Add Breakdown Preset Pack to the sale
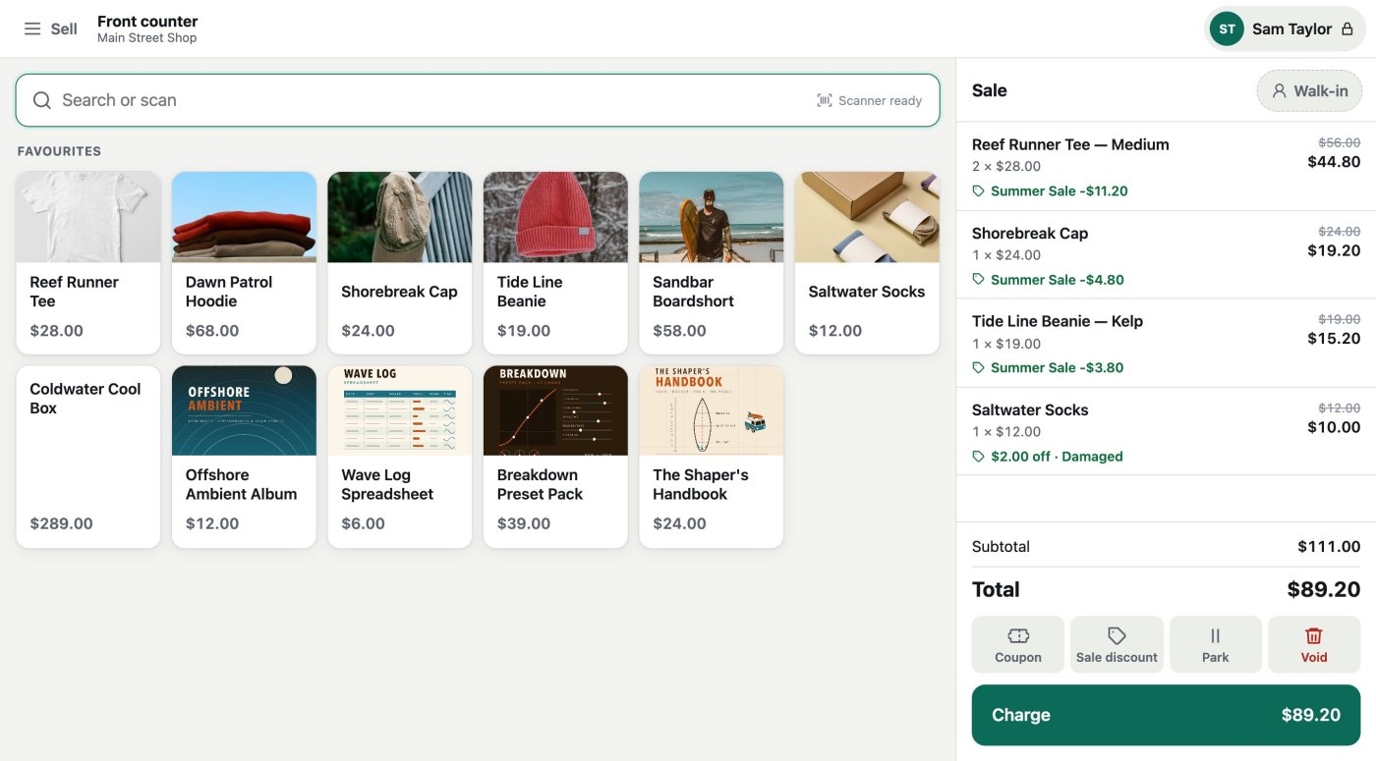 (x=555, y=457)
